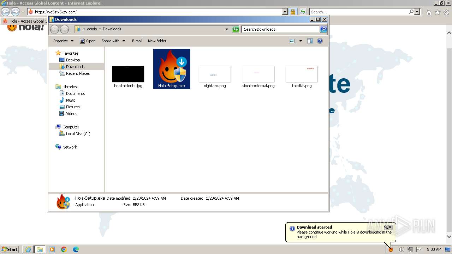Screen dimensions: 452x254
Task: Click the taskbar clock
Action: pos(434,249)
